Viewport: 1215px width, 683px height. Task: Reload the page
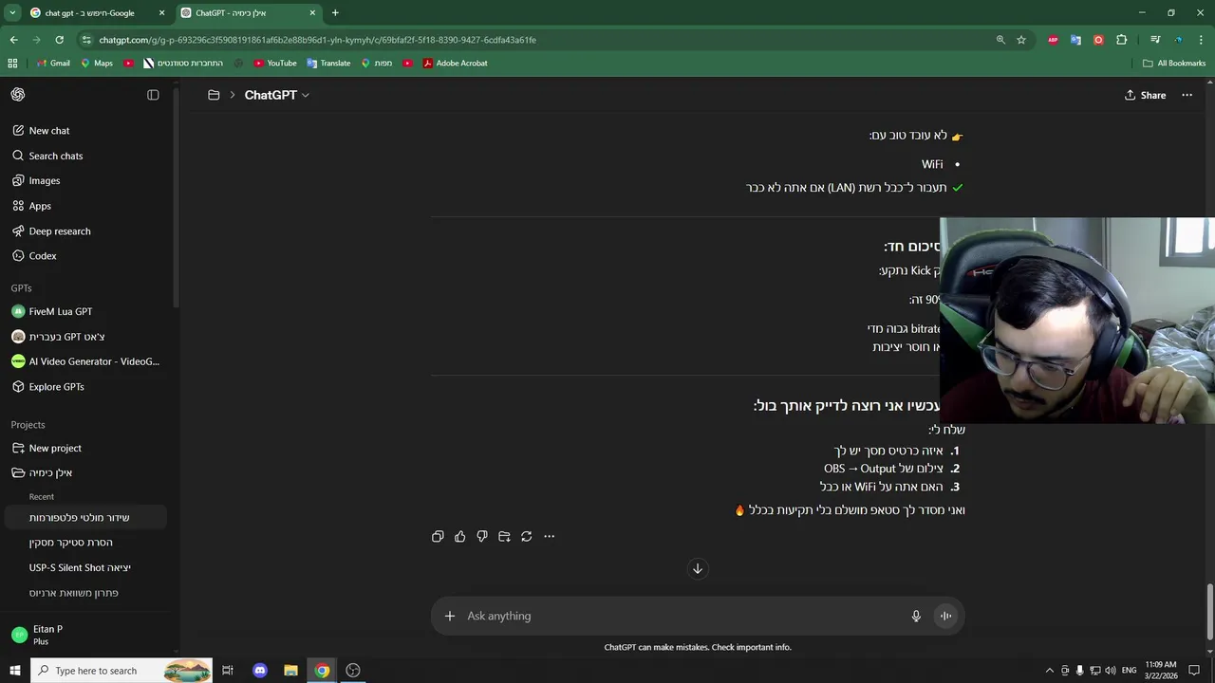(59, 40)
